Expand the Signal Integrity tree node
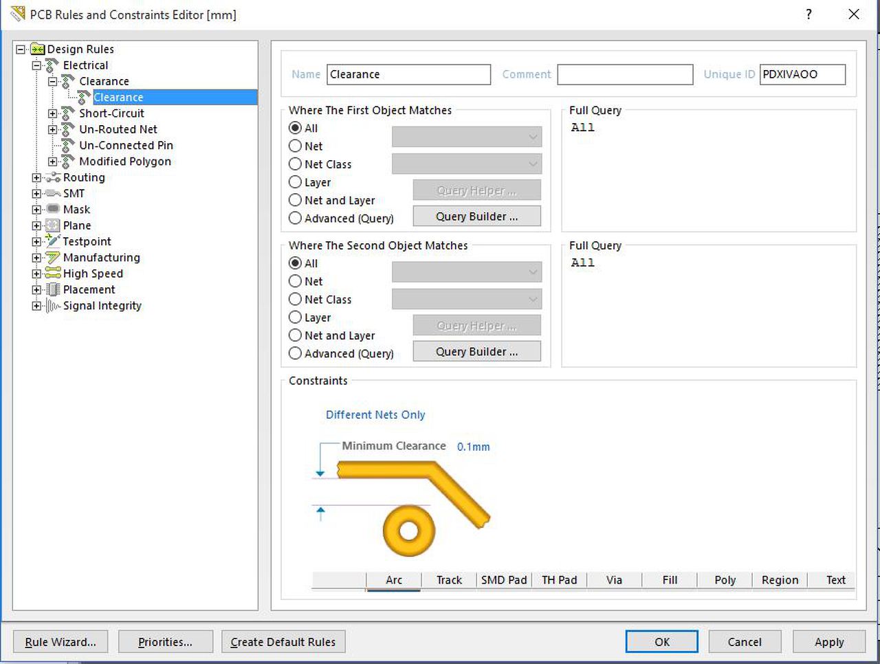Image resolution: width=880 pixels, height=664 pixels. pyautogui.click(x=36, y=306)
